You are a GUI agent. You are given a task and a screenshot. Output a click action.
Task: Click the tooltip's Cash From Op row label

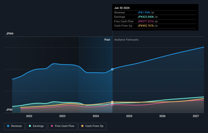pyautogui.click(x=123, y=26)
